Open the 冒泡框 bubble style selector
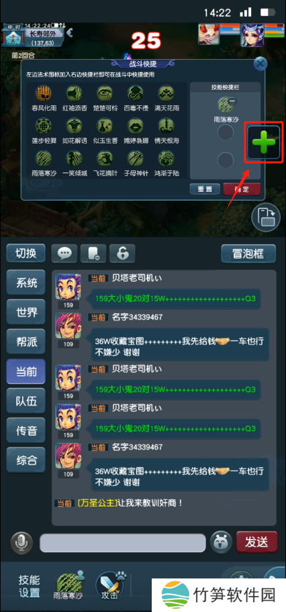This screenshot has width=286, height=612. [x=248, y=254]
